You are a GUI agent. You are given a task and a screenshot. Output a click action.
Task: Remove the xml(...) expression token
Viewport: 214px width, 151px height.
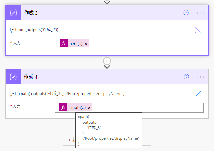(x=86, y=44)
